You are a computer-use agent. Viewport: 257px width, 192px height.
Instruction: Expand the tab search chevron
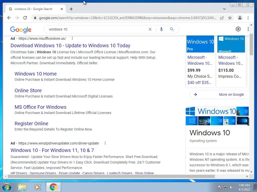[224, 9]
